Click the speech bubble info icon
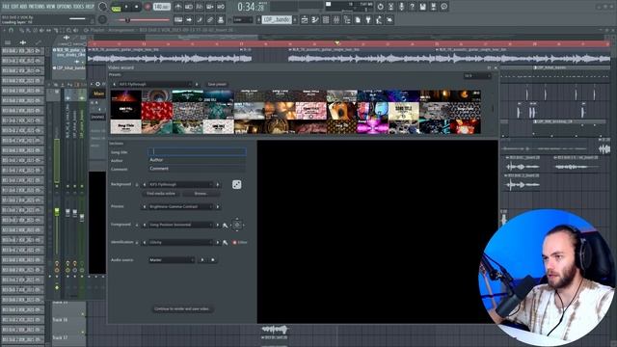This screenshot has height=347, width=617. (443, 7)
